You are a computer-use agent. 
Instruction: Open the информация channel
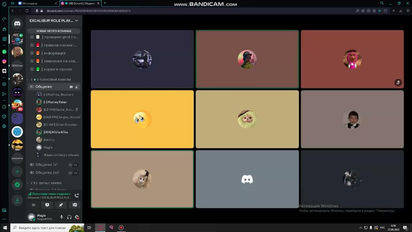coord(54,53)
